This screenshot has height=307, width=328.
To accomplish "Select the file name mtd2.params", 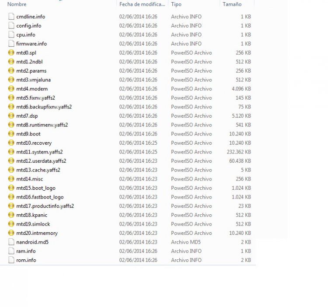I will 31,71.
